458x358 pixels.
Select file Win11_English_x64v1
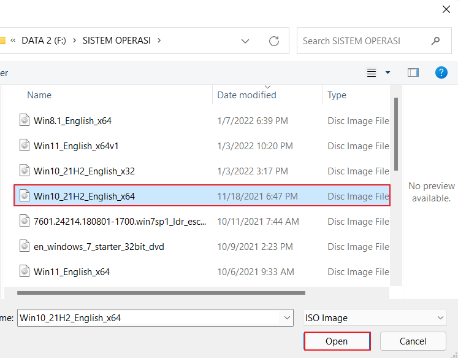click(x=76, y=146)
